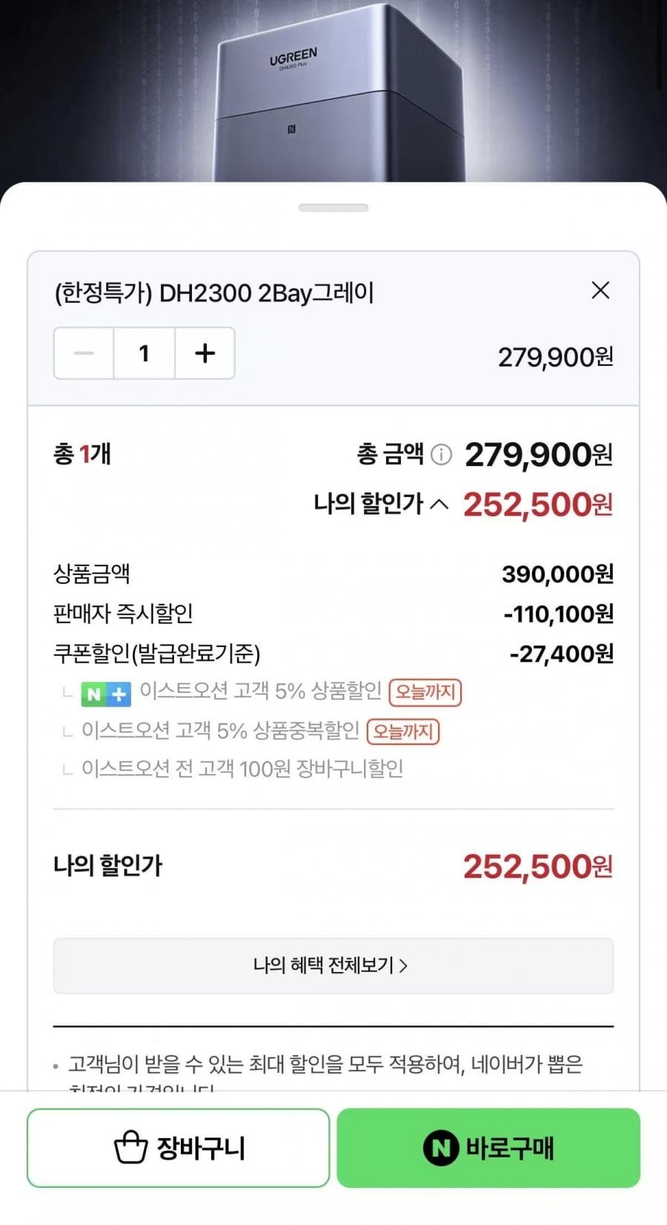Add item to 장바구니 cart
The width and height of the screenshot is (667, 1225).
tap(179, 1148)
